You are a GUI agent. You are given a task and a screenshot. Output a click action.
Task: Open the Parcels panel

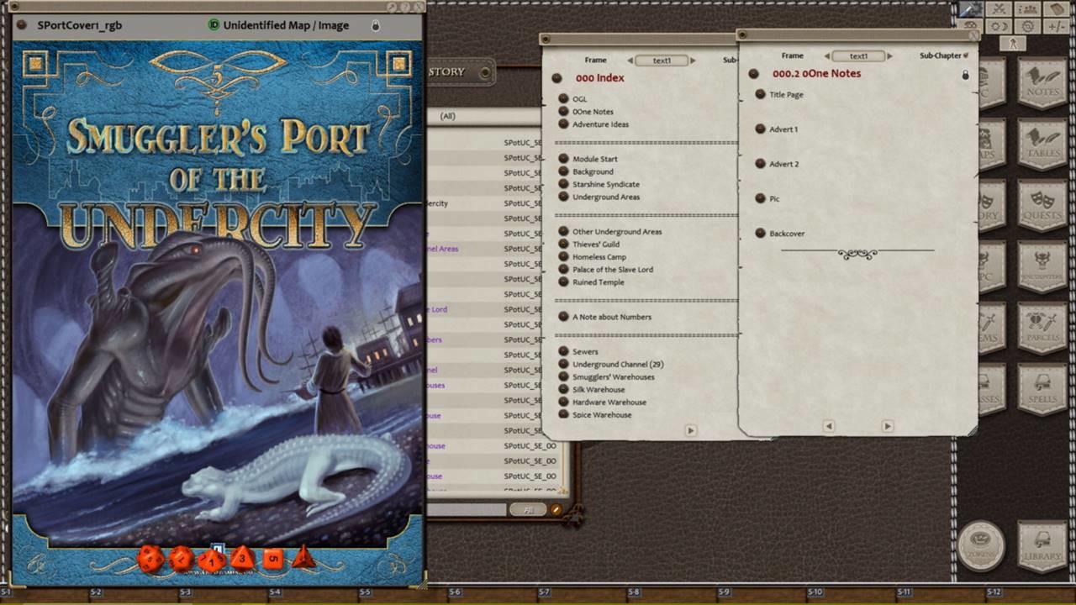point(1042,328)
